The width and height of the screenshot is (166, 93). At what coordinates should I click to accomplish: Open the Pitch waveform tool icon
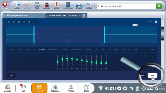click(x=24, y=22)
